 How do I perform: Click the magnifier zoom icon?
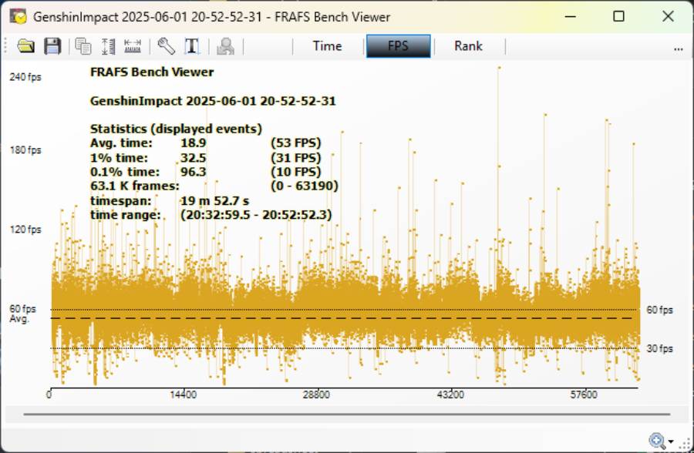(657, 441)
